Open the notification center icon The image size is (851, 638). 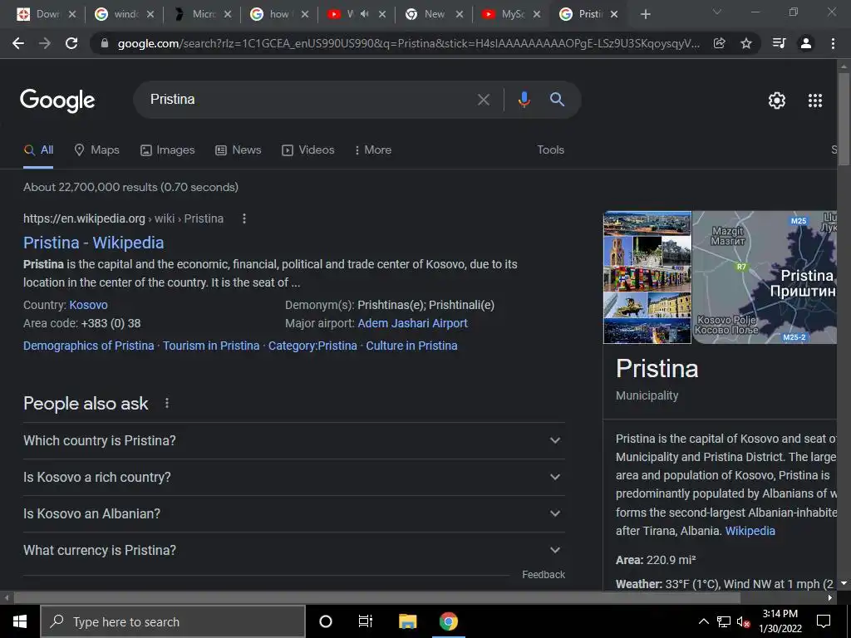(824, 621)
